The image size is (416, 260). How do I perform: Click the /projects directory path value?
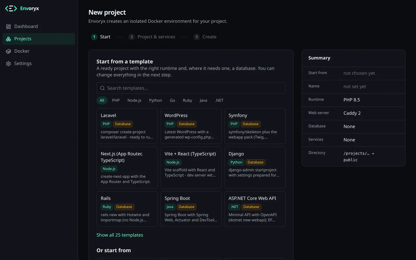[x=359, y=156]
